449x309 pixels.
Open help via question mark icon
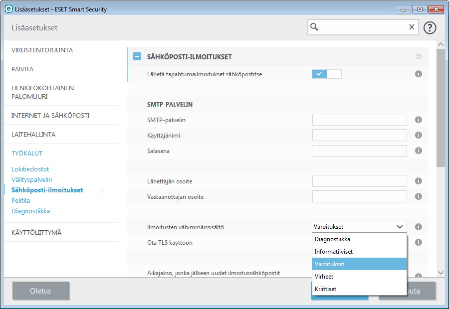[x=430, y=28]
